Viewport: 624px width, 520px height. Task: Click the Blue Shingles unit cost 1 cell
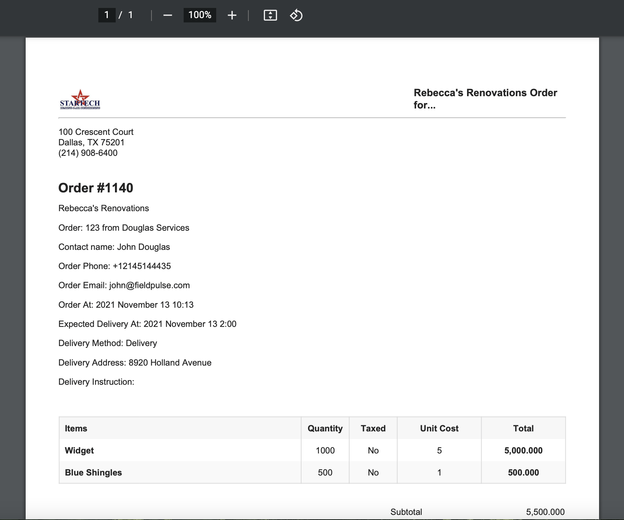pos(439,473)
